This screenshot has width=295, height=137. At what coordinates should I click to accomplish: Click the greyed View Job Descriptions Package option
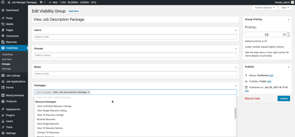[54, 97]
